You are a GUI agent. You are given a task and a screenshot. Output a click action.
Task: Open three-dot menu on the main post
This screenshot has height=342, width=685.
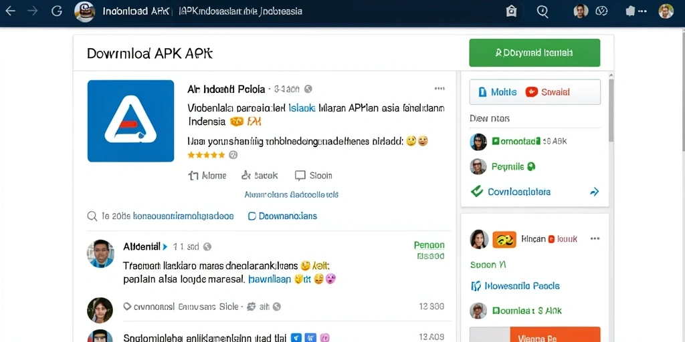(x=439, y=89)
